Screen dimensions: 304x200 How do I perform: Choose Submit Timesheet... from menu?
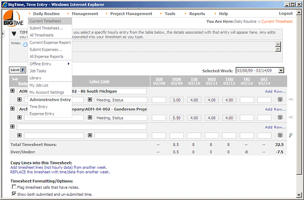tap(50, 28)
